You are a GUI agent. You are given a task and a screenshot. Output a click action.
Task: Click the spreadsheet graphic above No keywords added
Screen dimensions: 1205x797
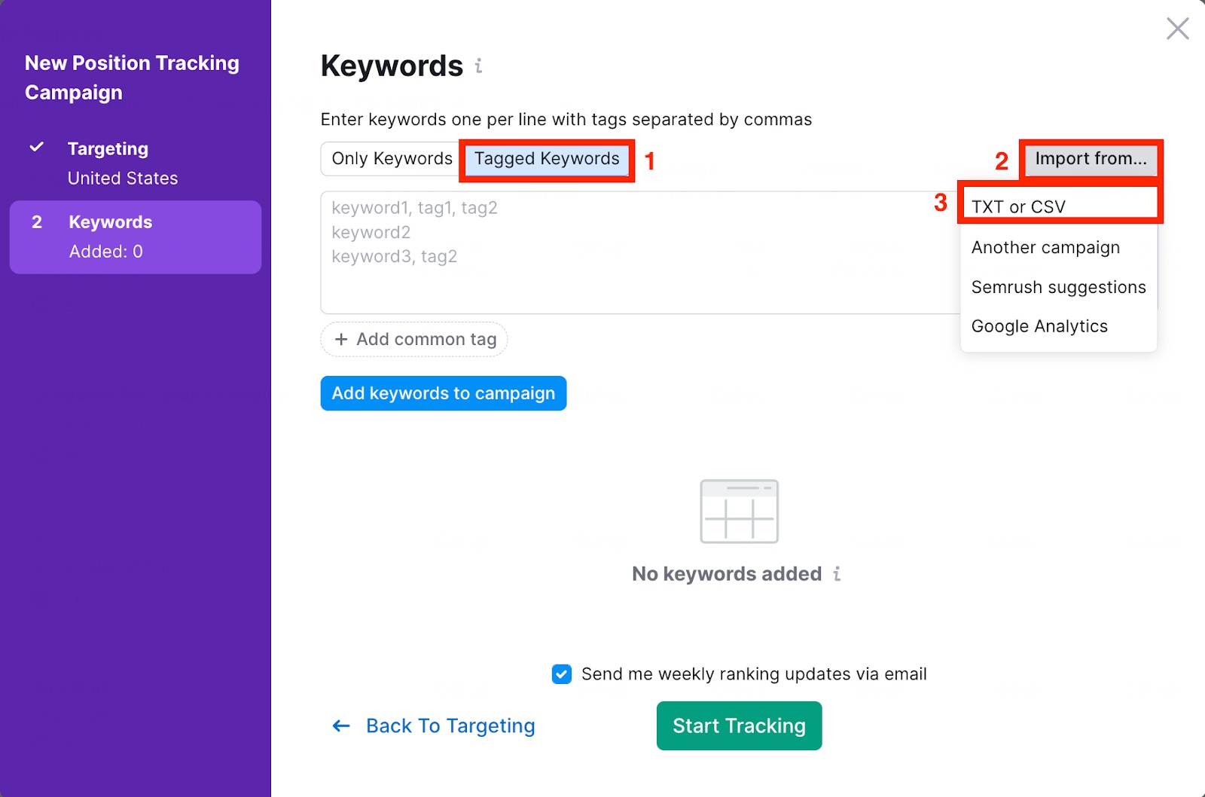coord(739,511)
